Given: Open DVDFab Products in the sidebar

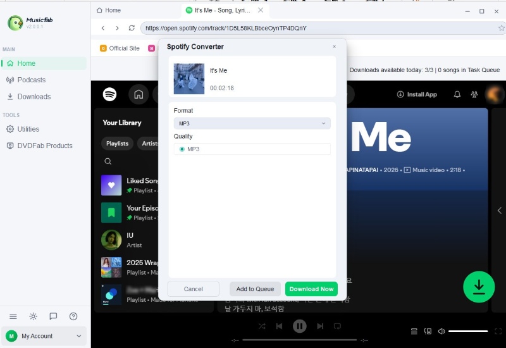Looking at the screenshot, I should tap(44, 146).
